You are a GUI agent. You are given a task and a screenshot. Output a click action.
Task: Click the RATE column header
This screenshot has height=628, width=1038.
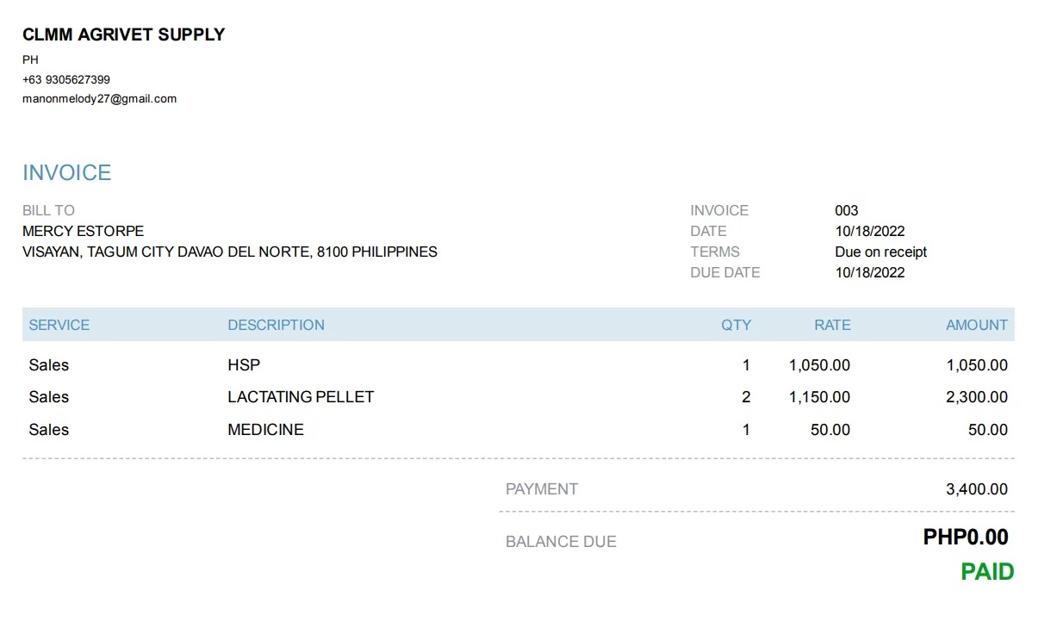[x=832, y=325]
